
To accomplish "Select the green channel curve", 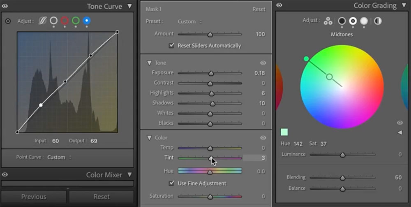I will coord(76,21).
